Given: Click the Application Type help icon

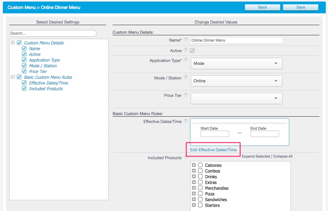Looking at the screenshot, I should pyautogui.click(x=186, y=60).
